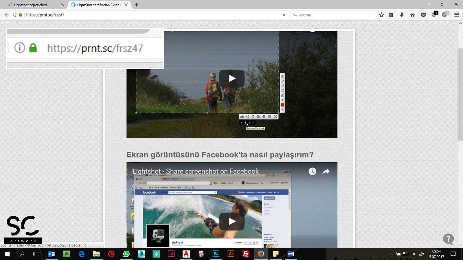Open FileZilla from taskbar
463x260 pixels.
[x=246, y=254]
